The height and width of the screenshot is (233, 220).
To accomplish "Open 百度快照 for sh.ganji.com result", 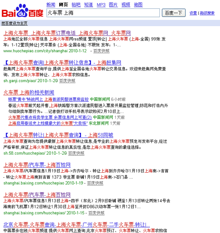I will pyautogui.click(x=67, y=81).
